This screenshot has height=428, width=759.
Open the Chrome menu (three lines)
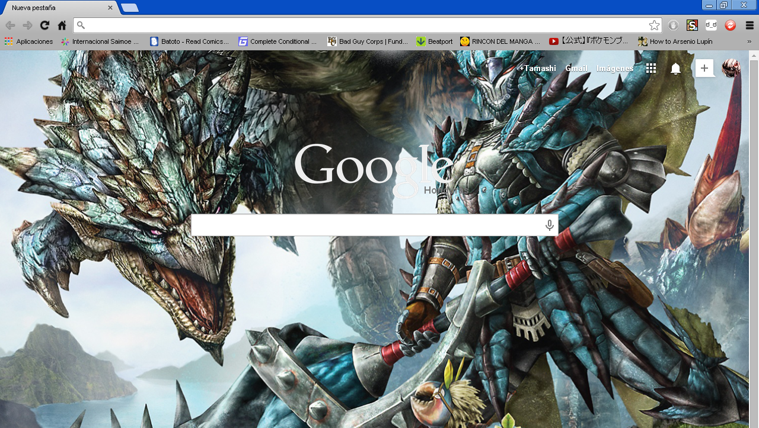point(750,25)
